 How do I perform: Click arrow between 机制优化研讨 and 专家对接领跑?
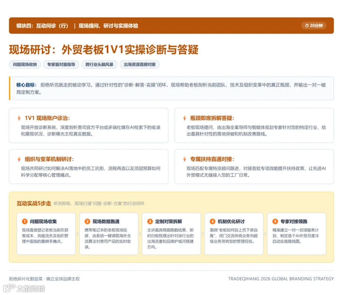click(265, 234)
